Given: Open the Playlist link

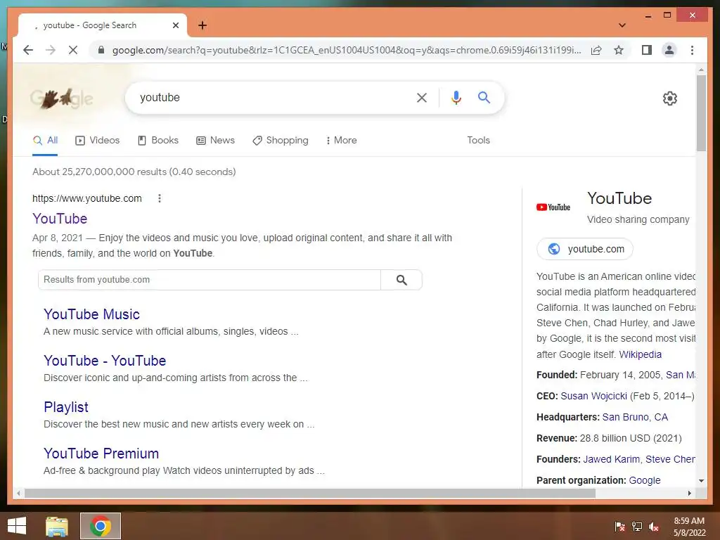Looking at the screenshot, I should pyautogui.click(x=65, y=407).
